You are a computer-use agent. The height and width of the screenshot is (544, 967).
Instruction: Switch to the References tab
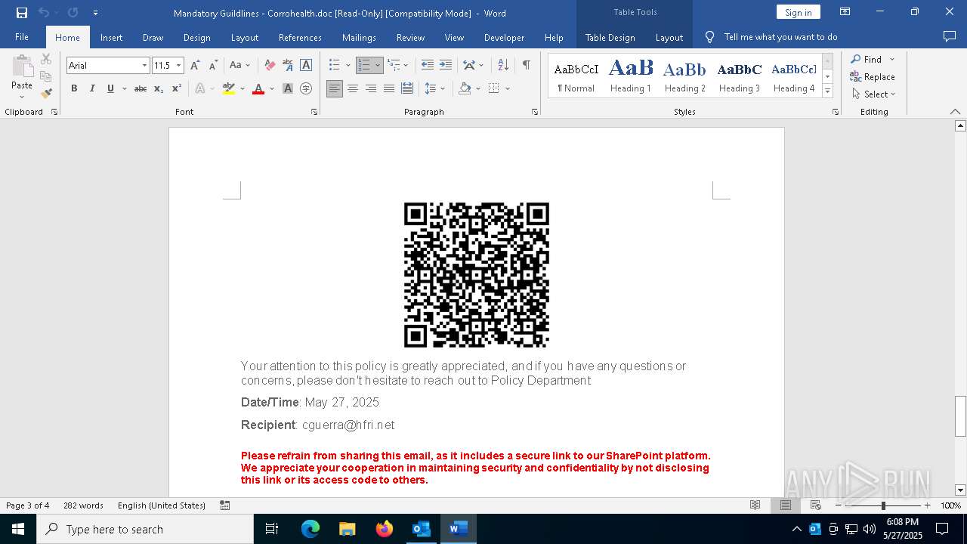[300, 37]
